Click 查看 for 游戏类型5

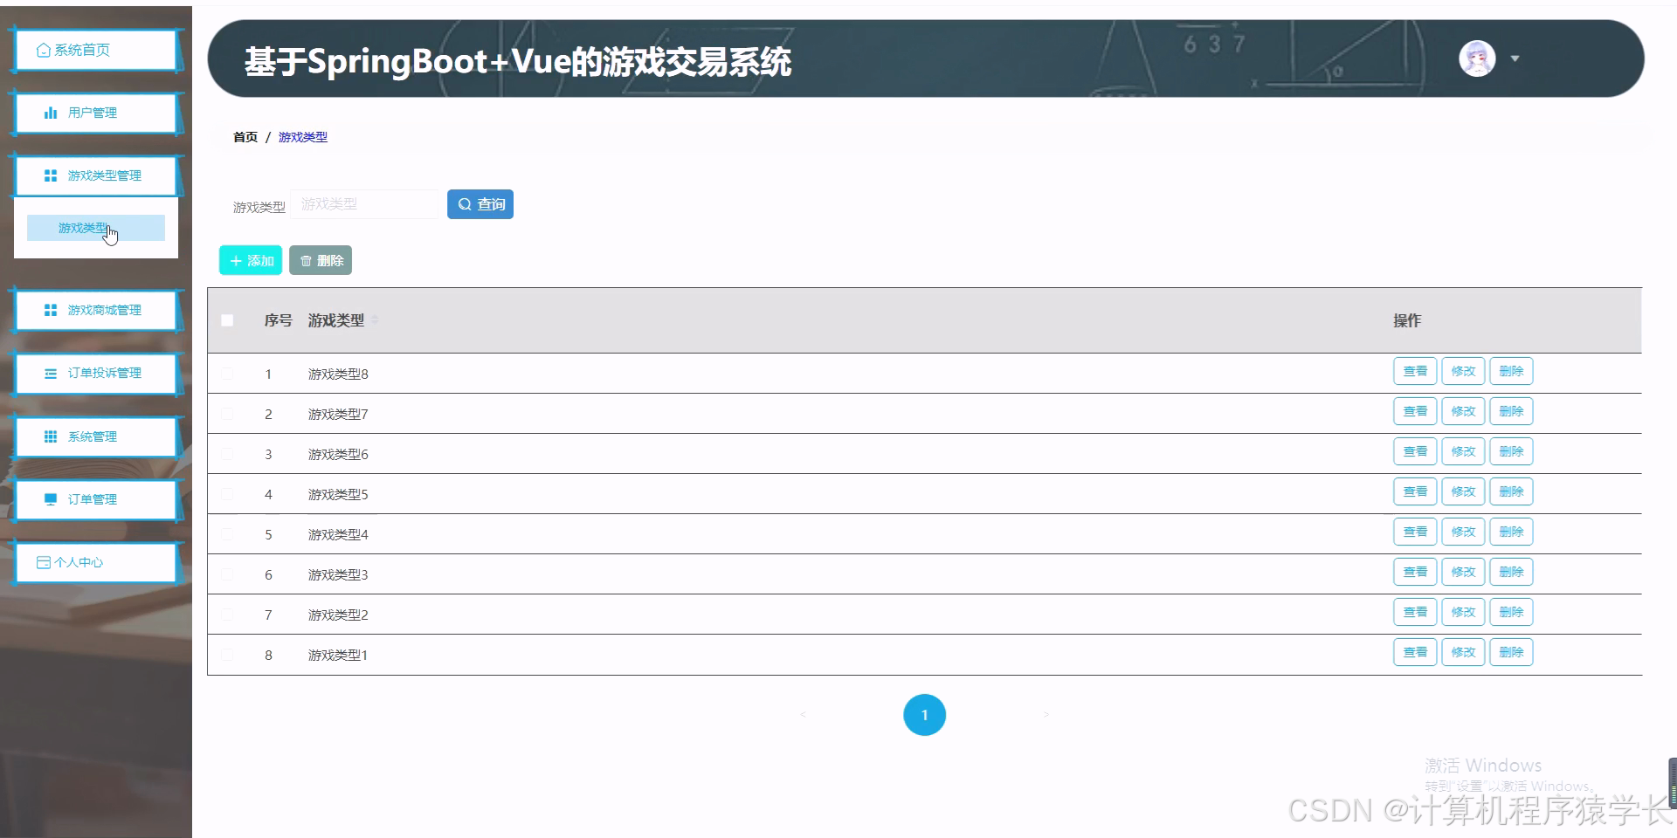pos(1415,491)
